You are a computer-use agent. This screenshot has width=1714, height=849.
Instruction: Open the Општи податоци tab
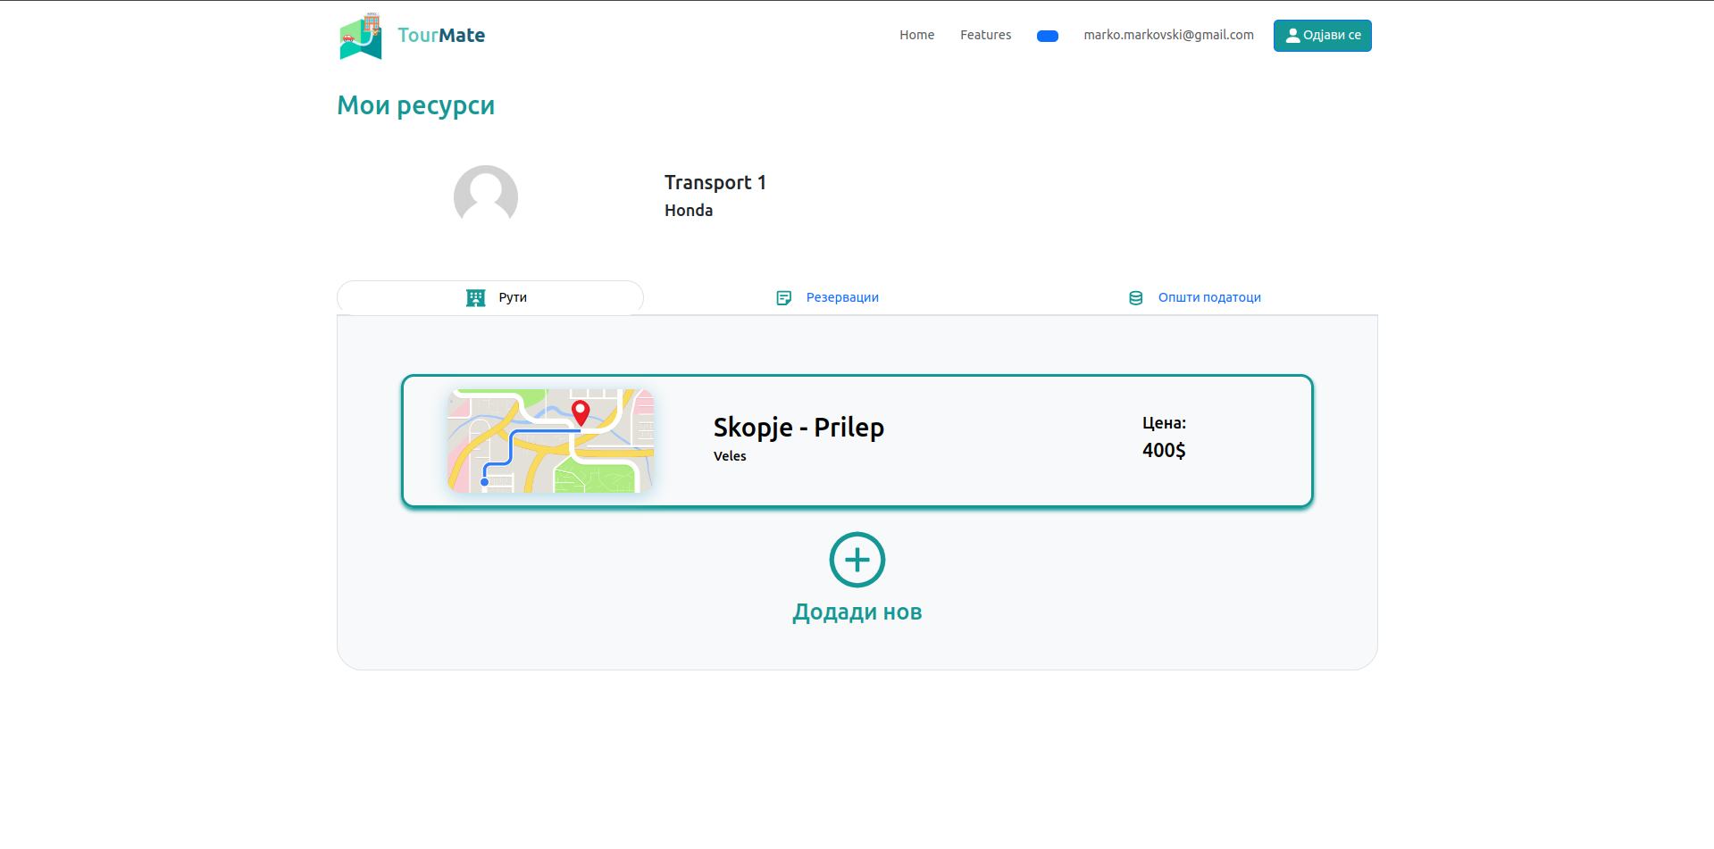(x=1209, y=297)
